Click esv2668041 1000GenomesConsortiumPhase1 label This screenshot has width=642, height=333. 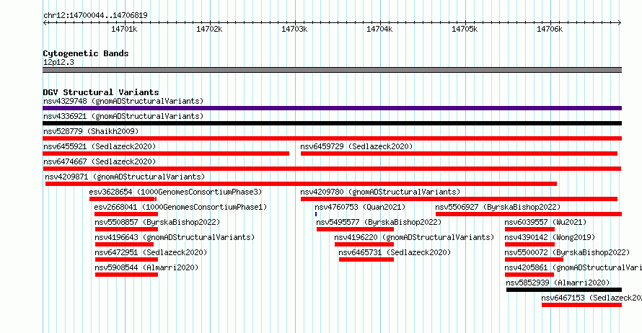pyautogui.click(x=180, y=207)
